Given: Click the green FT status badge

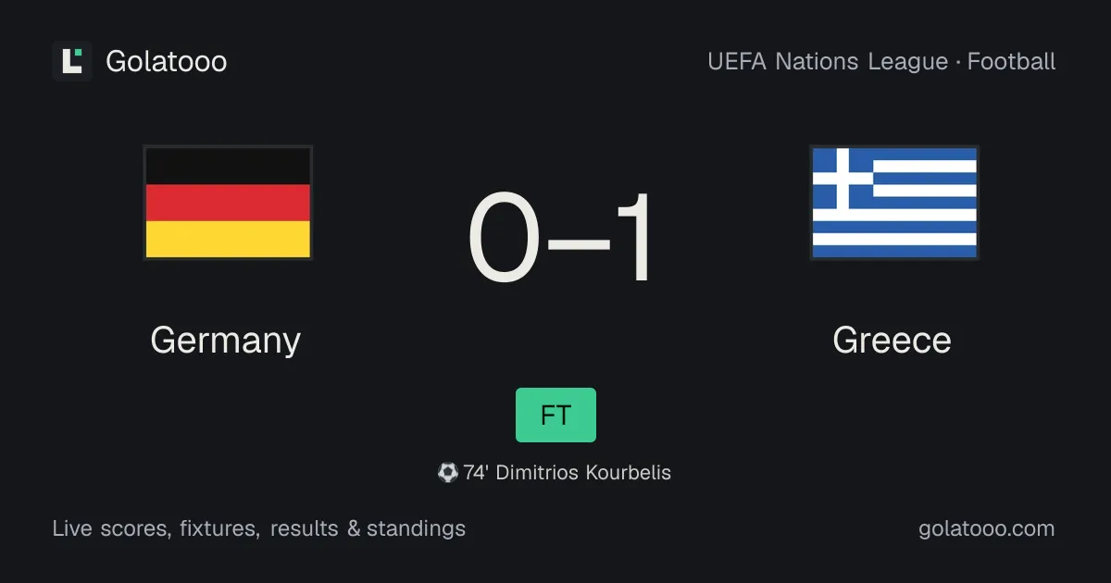Looking at the screenshot, I should pyautogui.click(x=555, y=415).
